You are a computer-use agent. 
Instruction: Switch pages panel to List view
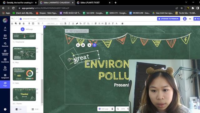[x=18, y=109]
